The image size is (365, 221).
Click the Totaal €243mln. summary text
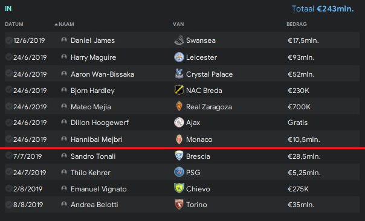323,9
